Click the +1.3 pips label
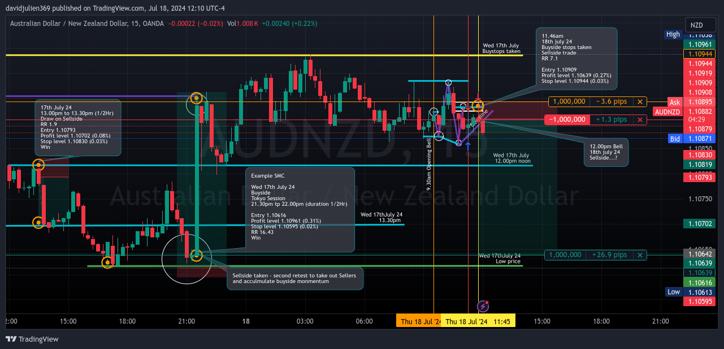This screenshot has height=349, width=724. click(611, 120)
